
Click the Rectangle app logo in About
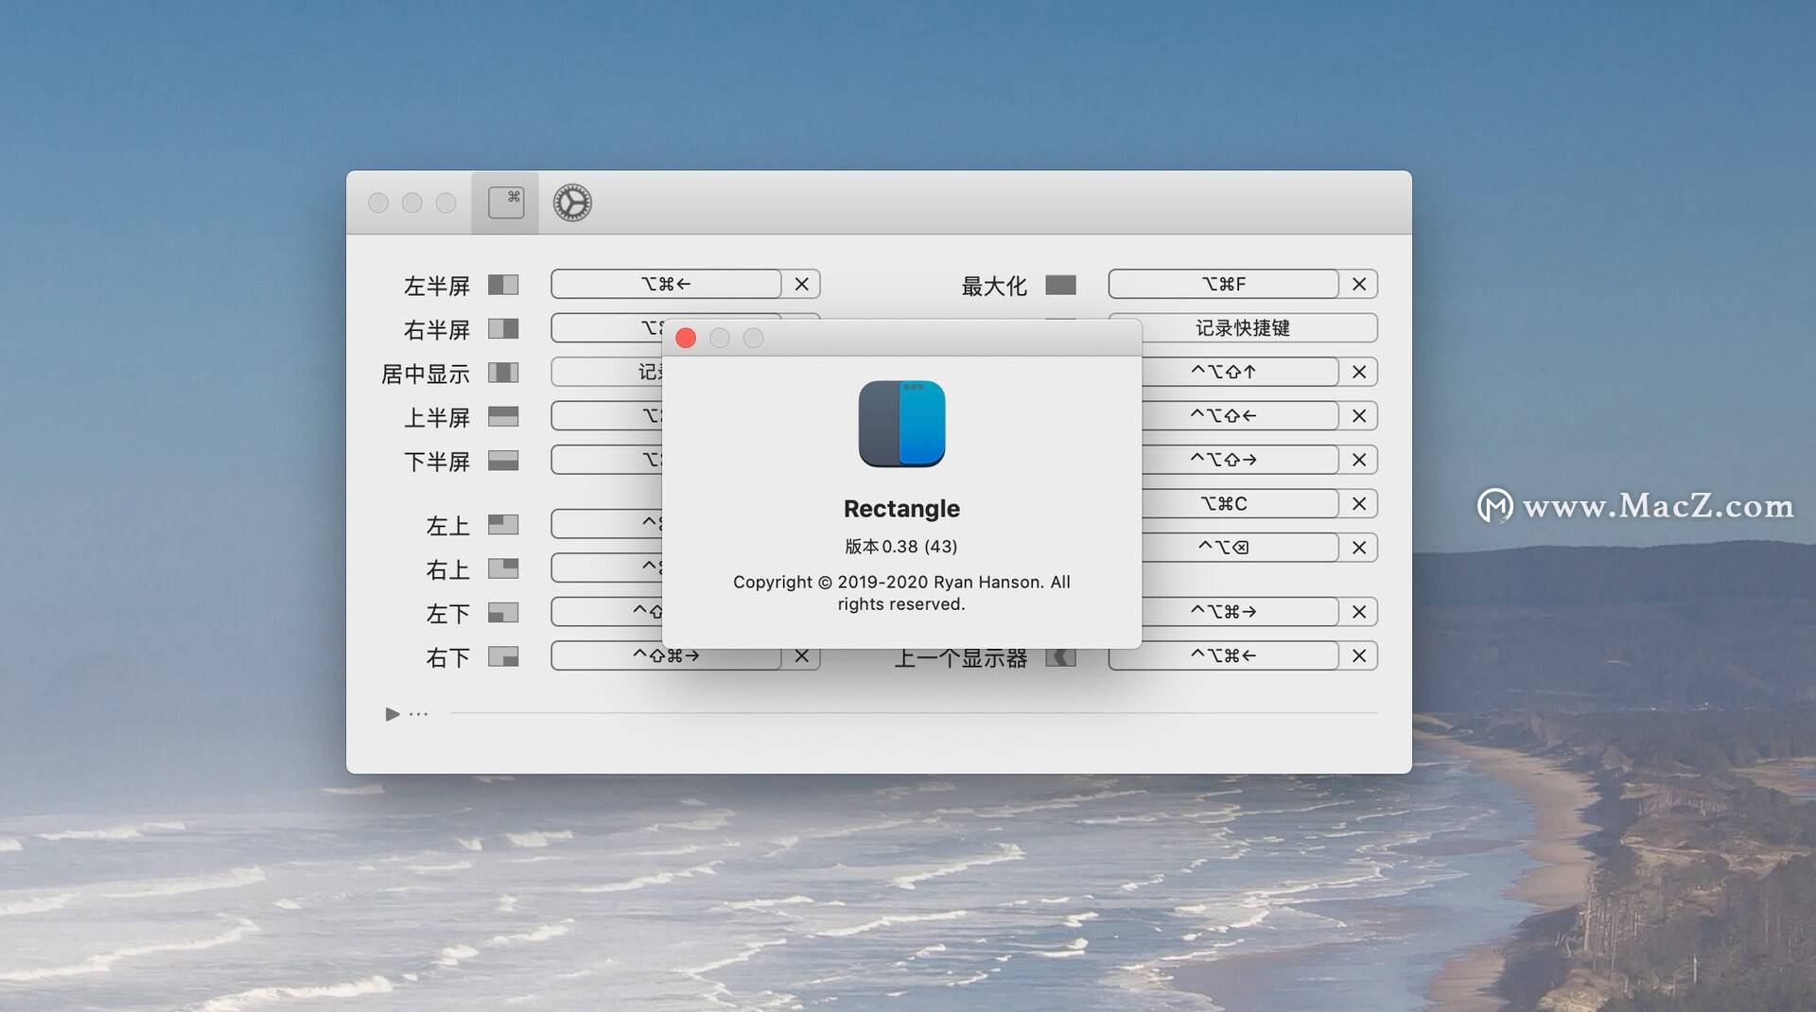pos(901,424)
